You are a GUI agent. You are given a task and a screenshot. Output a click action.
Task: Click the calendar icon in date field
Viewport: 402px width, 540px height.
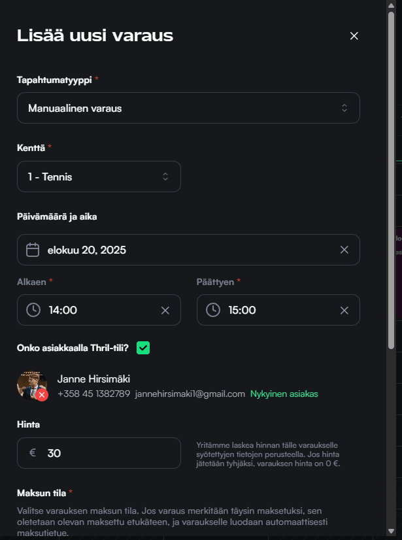pos(33,250)
